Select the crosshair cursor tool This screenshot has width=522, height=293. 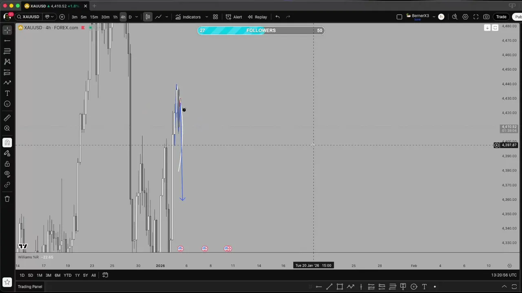click(7, 30)
